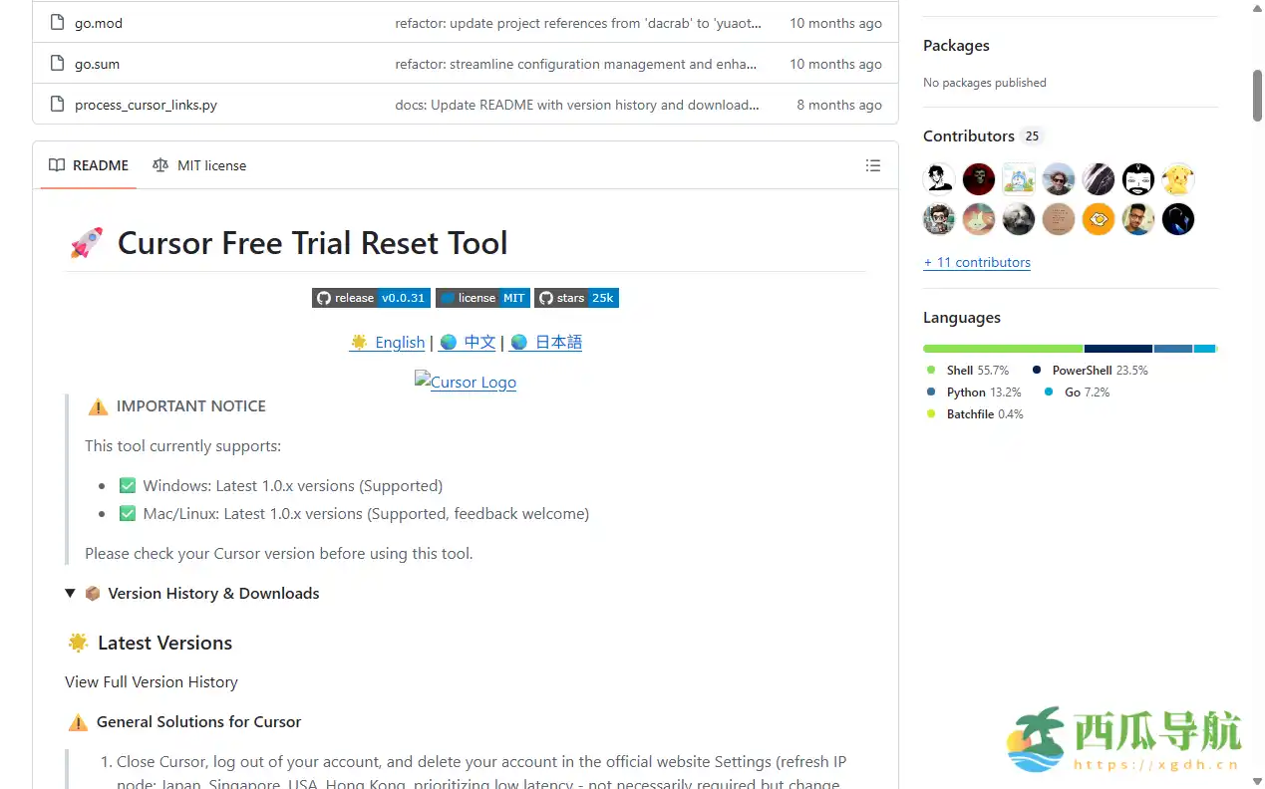Screen dimensions: 1265x789
Task: Click the release v0.0.31 badge
Action: pyautogui.click(x=370, y=297)
